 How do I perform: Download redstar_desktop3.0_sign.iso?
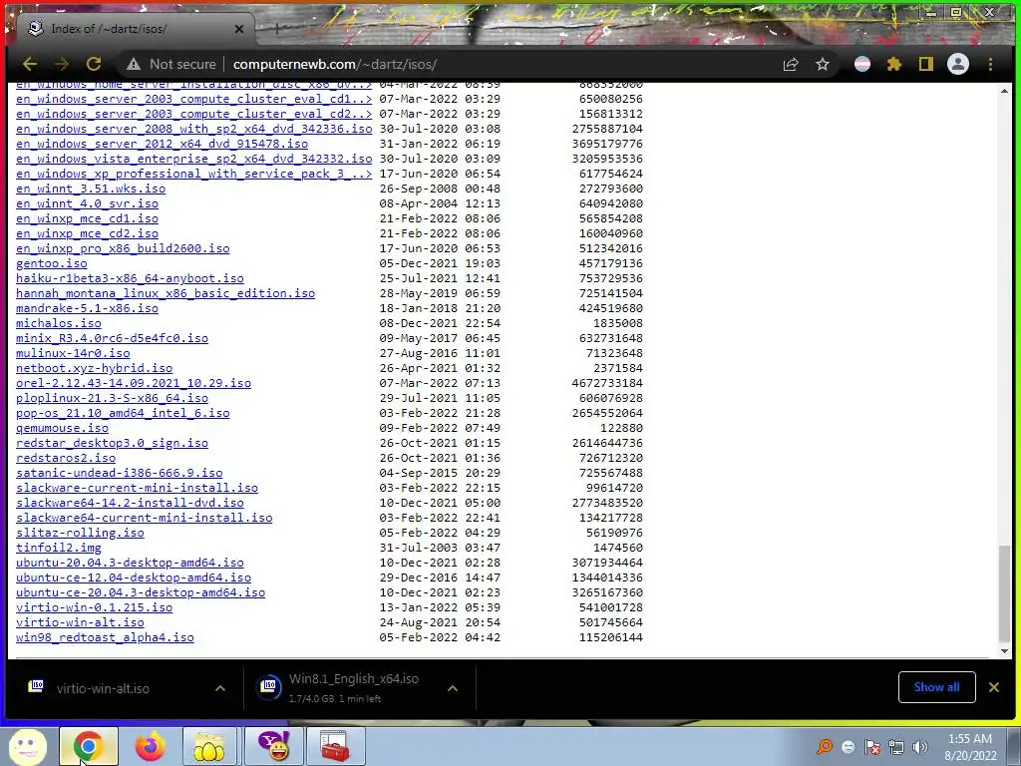pos(112,443)
